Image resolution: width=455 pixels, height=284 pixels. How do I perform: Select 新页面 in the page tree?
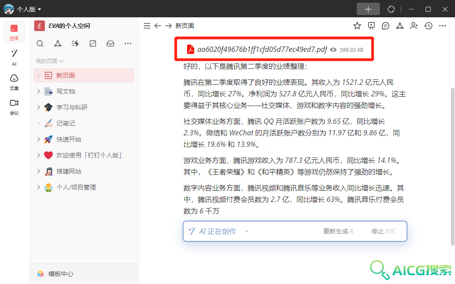(x=84, y=75)
